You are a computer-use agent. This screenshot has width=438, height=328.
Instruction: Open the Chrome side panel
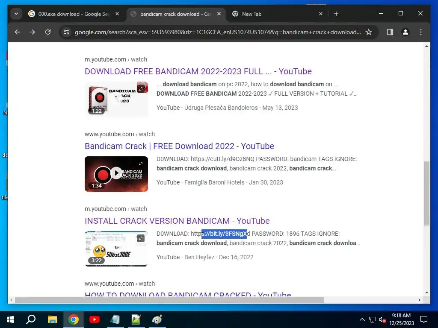tap(390, 32)
